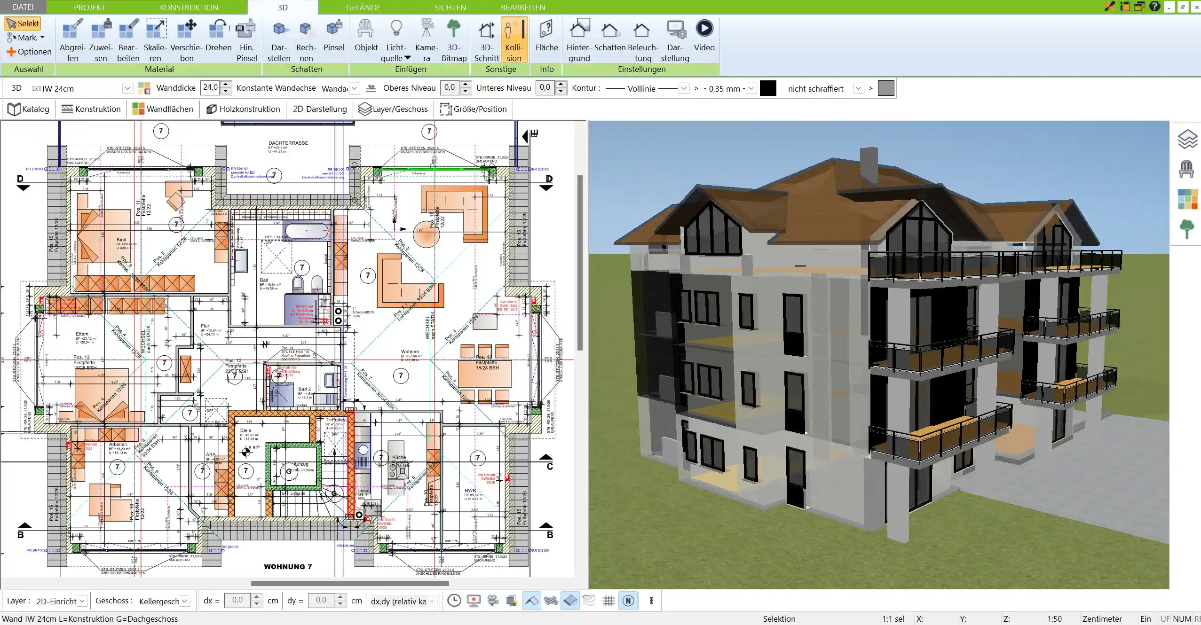The height and width of the screenshot is (625, 1201).
Task: Click the black contour color swatch
Action: pyautogui.click(x=767, y=88)
